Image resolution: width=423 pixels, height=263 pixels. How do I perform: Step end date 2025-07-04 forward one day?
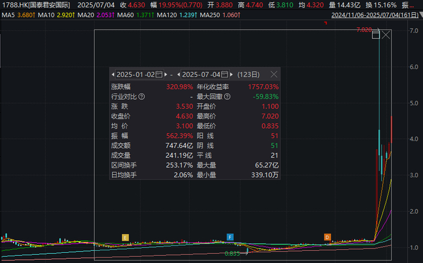(231, 74)
